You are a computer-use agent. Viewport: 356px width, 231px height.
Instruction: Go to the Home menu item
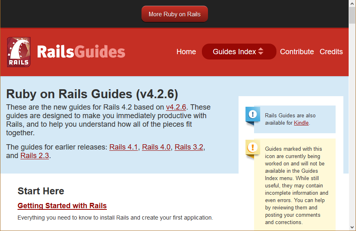coord(186,52)
